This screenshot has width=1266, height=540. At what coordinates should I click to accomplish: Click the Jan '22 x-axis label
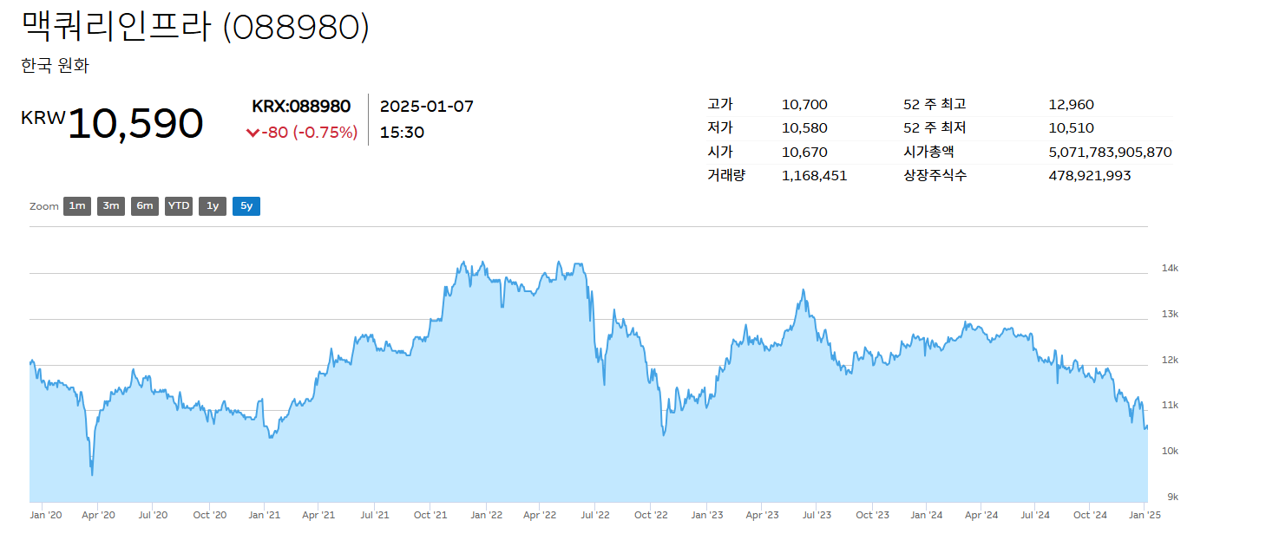pyautogui.click(x=486, y=515)
